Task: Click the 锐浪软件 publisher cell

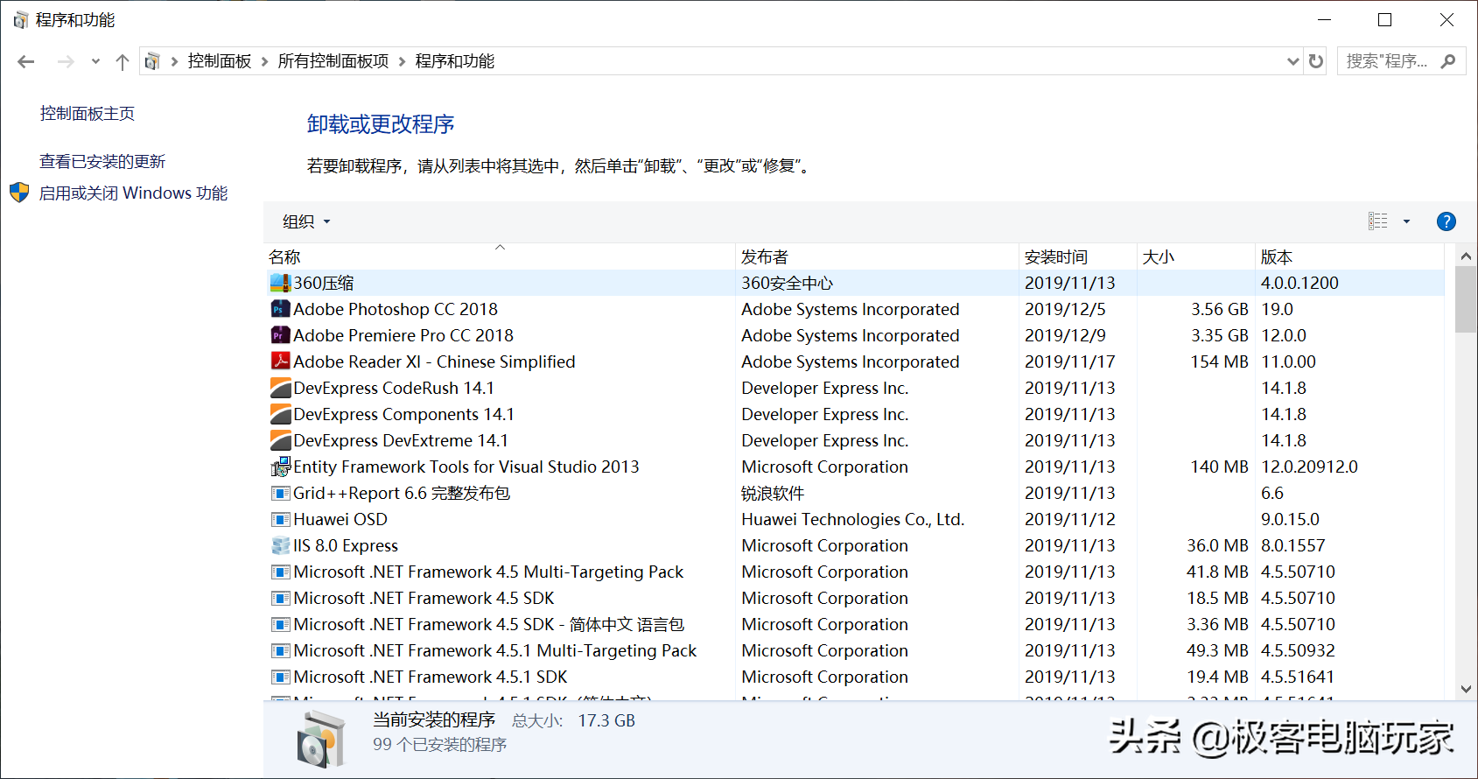Action: tap(773, 493)
